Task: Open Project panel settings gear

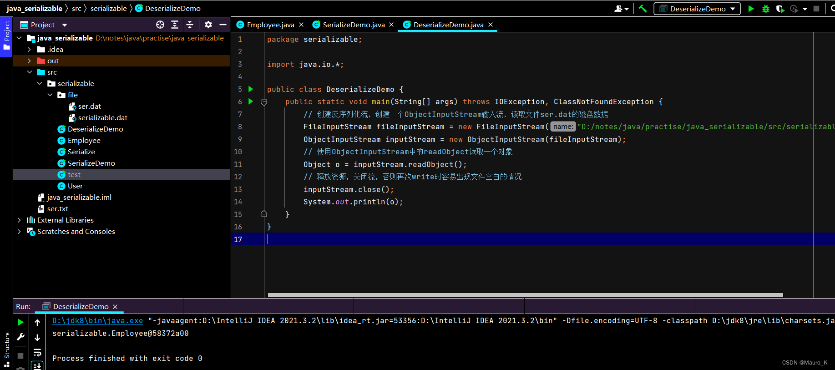Action: tap(208, 25)
